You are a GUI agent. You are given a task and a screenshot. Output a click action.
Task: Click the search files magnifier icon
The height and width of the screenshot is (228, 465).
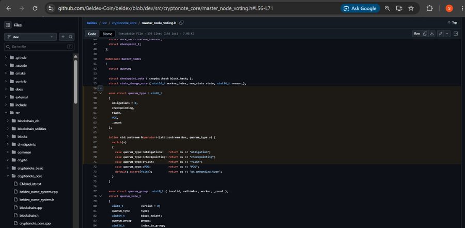point(71,37)
